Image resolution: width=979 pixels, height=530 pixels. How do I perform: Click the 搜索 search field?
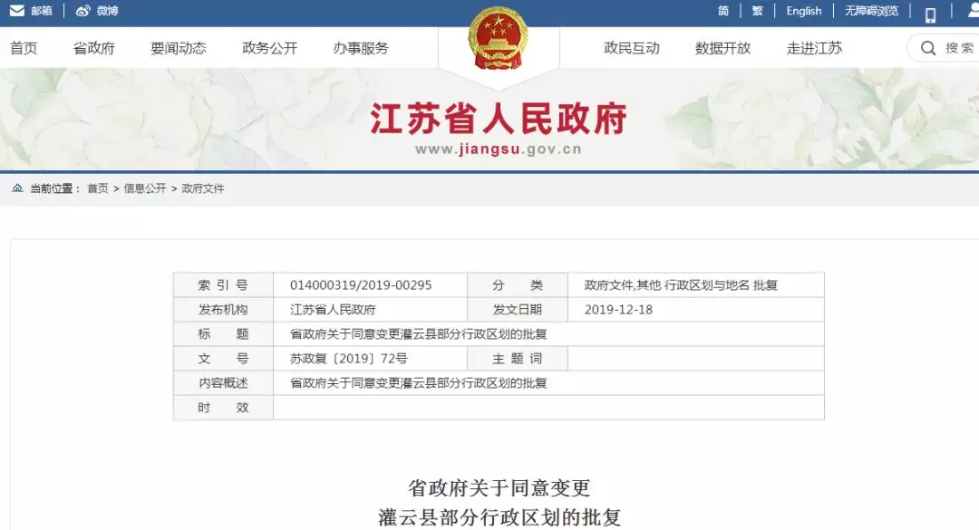[943, 48]
